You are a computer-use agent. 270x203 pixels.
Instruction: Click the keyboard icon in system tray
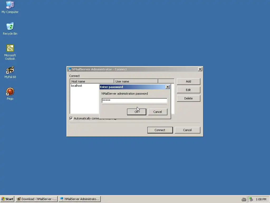244,199
